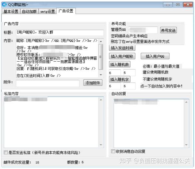Click the 群数量 status text
195x169 pixels.
(75, 162)
